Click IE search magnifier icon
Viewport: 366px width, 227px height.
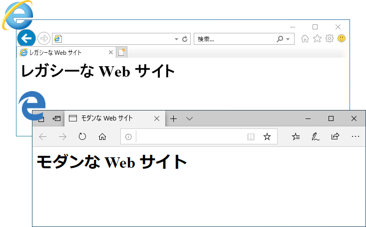pos(280,39)
